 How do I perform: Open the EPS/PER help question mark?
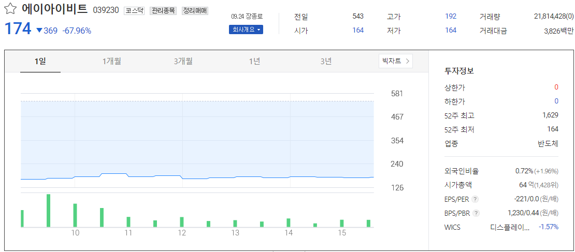click(475, 199)
